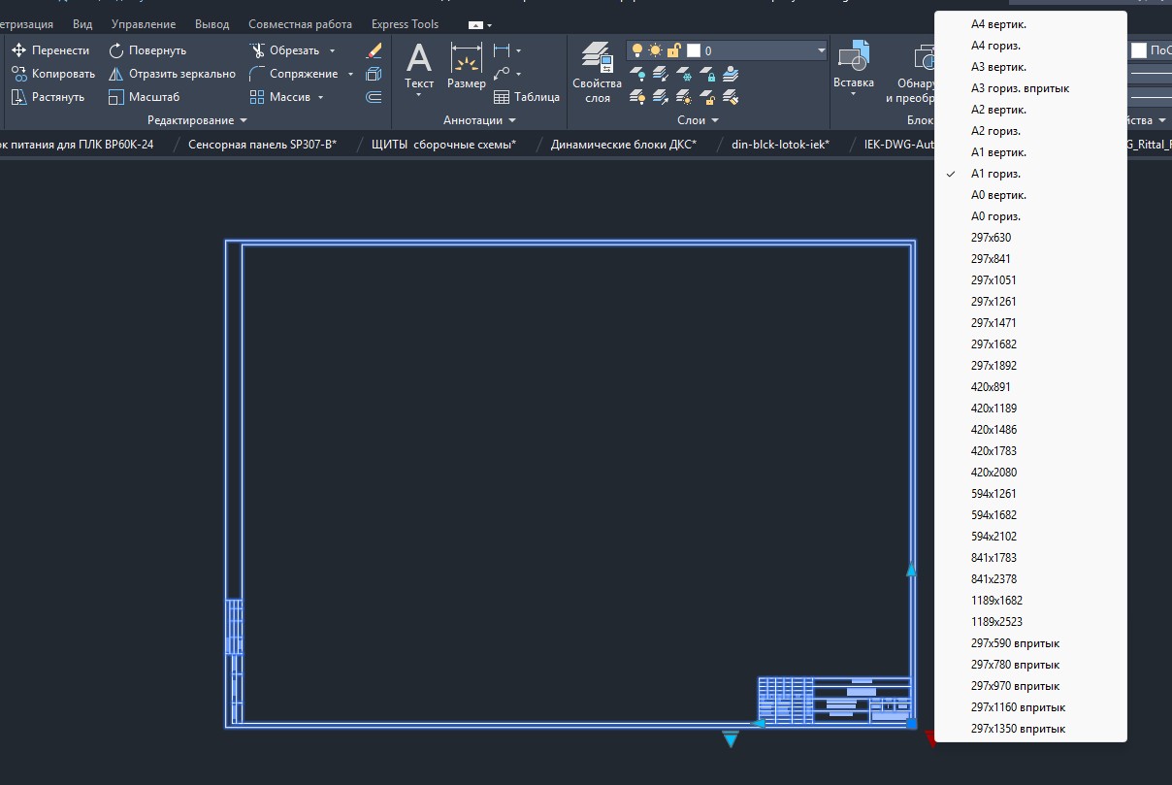
Task: Click the Explode box icon
Action: [374, 73]
